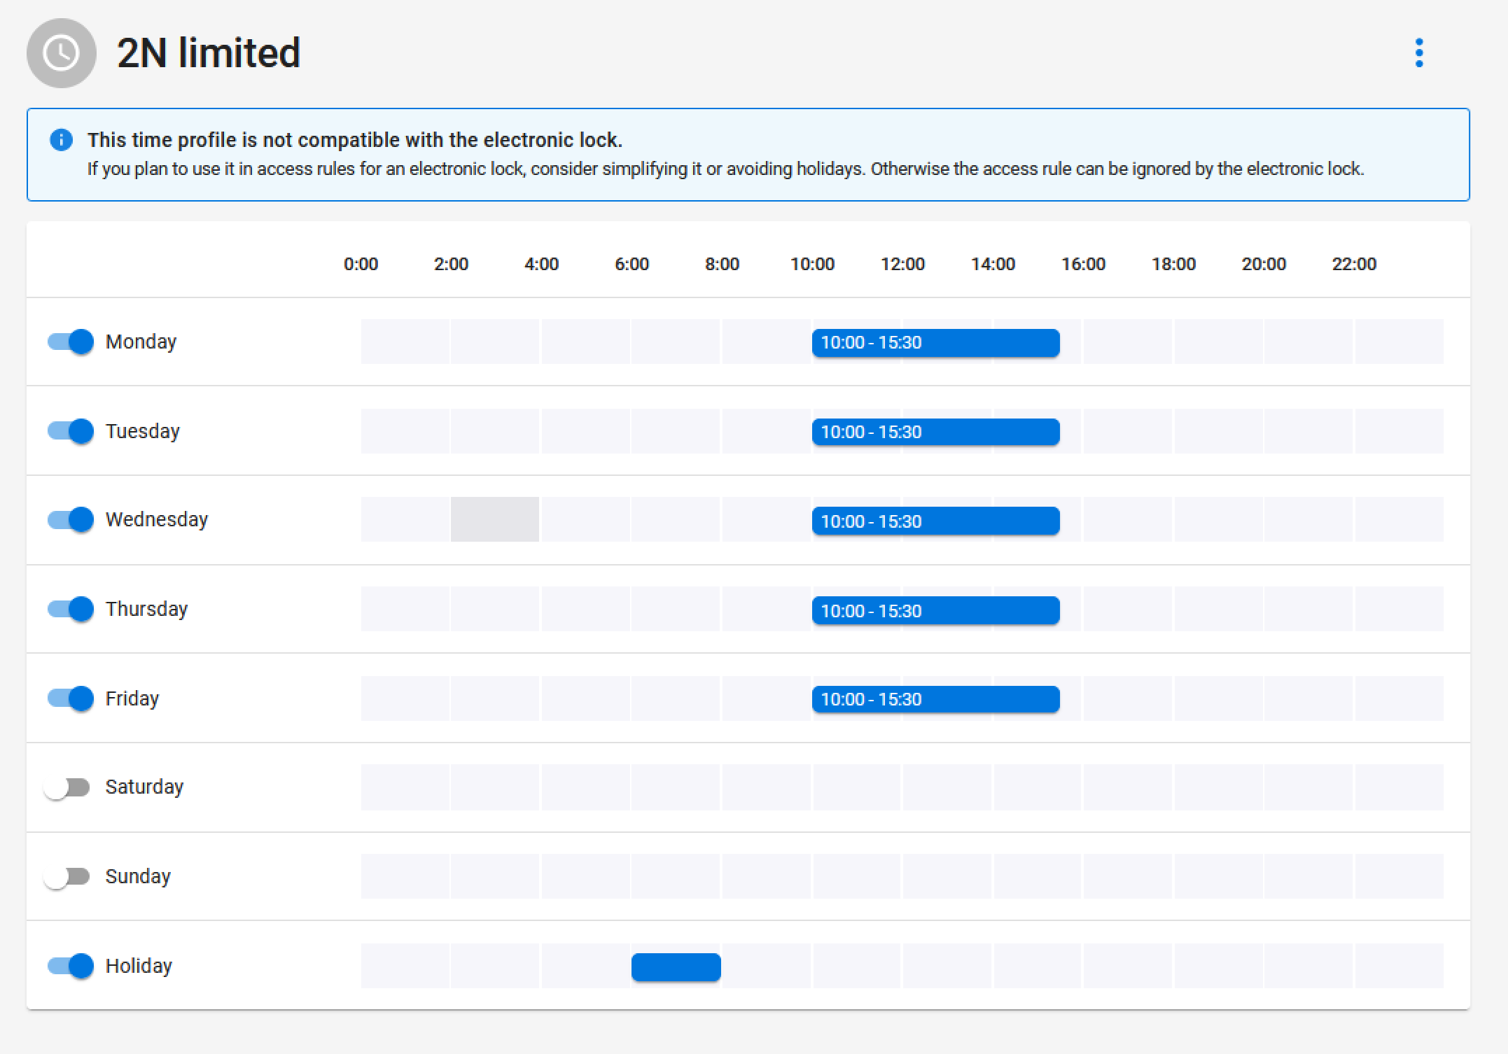Toggle Wednesday off
The height and width of the screenshot is (1054, 1508).
coord(70,519)
